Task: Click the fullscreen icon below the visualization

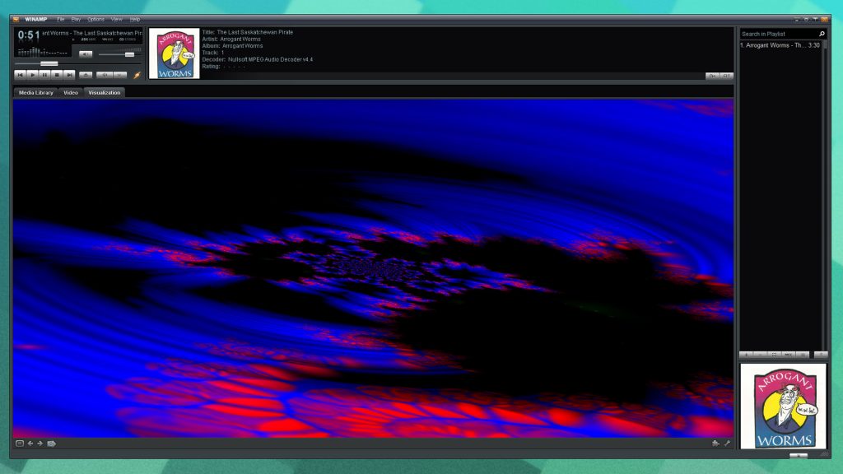Action: (20, 443)
